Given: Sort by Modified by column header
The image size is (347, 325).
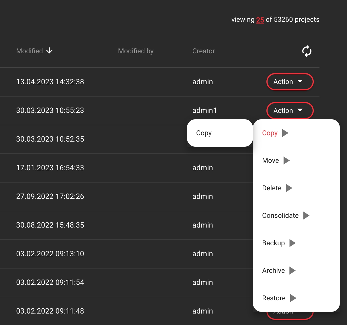Looking at the screenshot, I should point(136,51).
